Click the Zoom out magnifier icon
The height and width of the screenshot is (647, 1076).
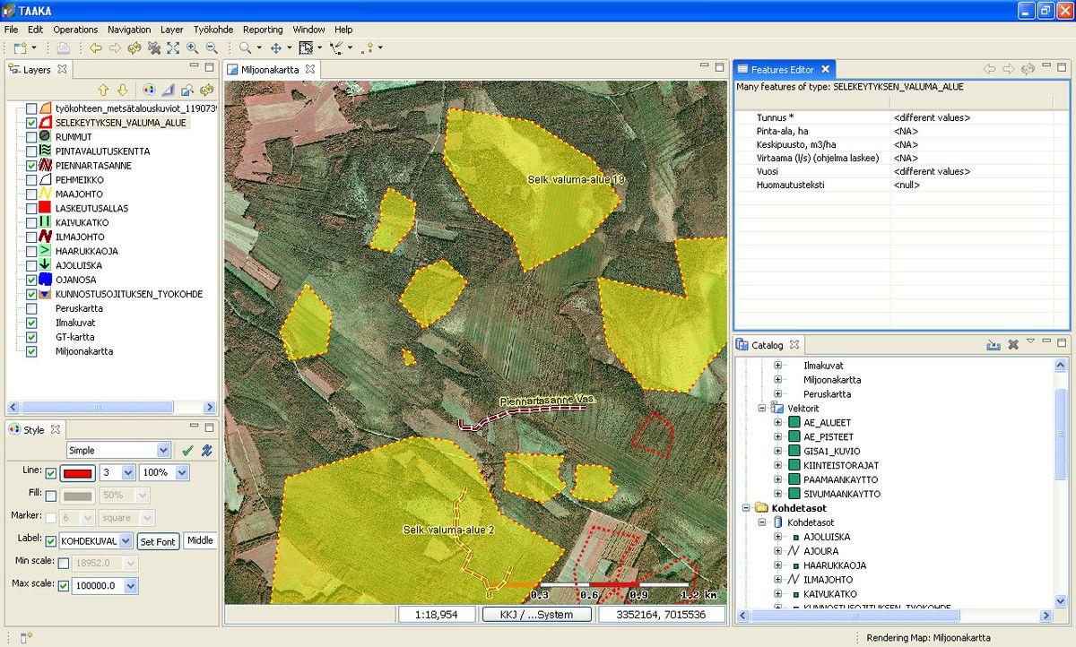tap(212, 47)
